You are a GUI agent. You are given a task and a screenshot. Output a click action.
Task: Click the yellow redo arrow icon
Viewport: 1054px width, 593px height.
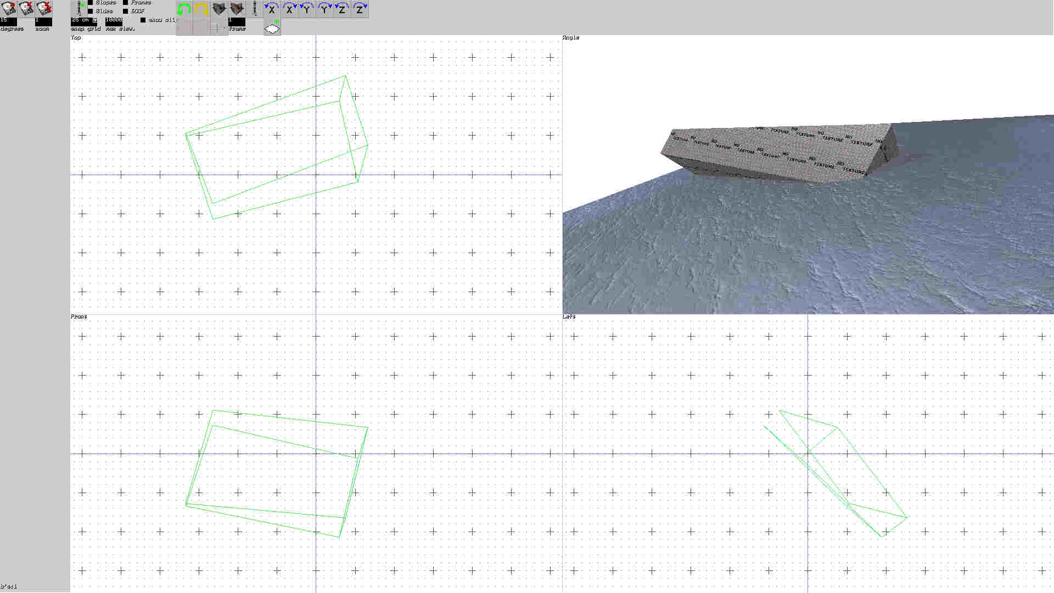200,9
